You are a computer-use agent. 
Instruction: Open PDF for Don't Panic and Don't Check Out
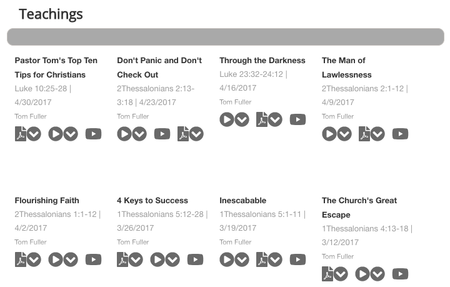(x=183, y=134)
